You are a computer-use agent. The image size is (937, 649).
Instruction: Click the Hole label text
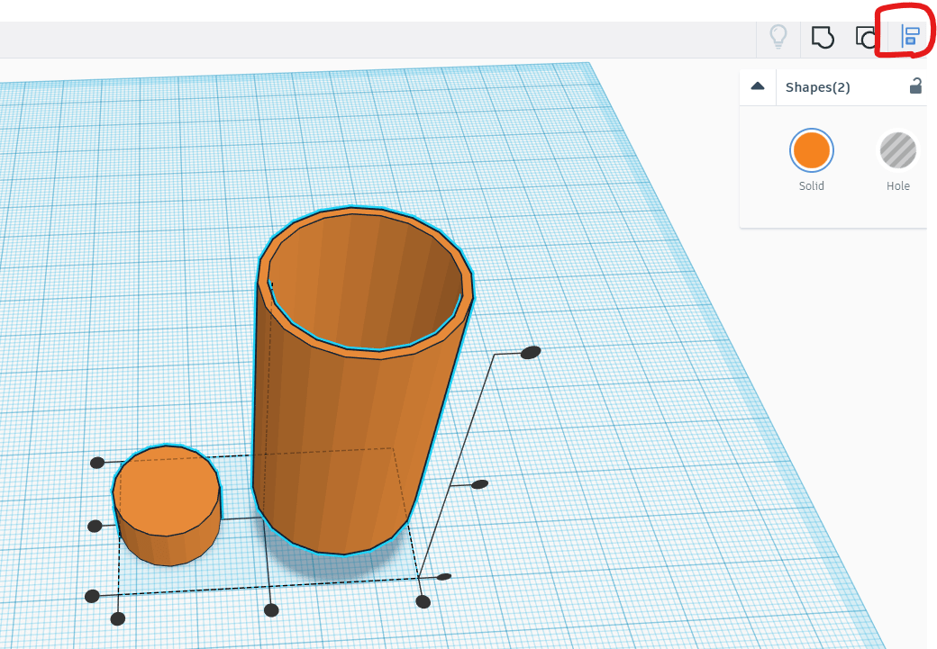tap(897, 185)
